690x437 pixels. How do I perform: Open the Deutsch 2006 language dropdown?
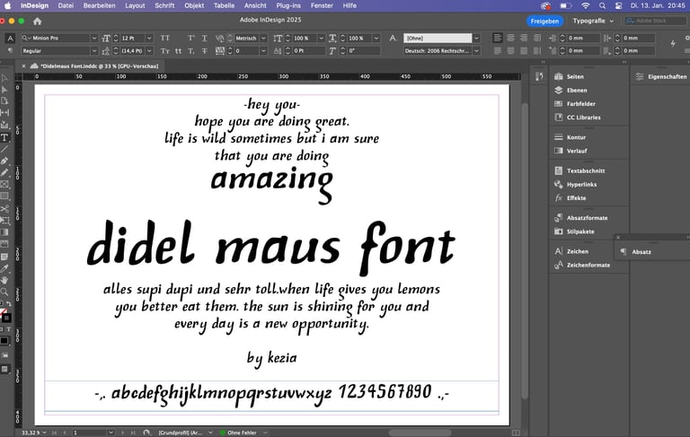476,51
